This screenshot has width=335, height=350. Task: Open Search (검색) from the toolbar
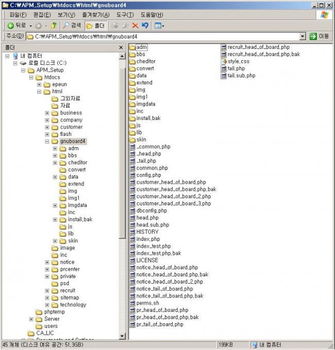pos(72,25)
